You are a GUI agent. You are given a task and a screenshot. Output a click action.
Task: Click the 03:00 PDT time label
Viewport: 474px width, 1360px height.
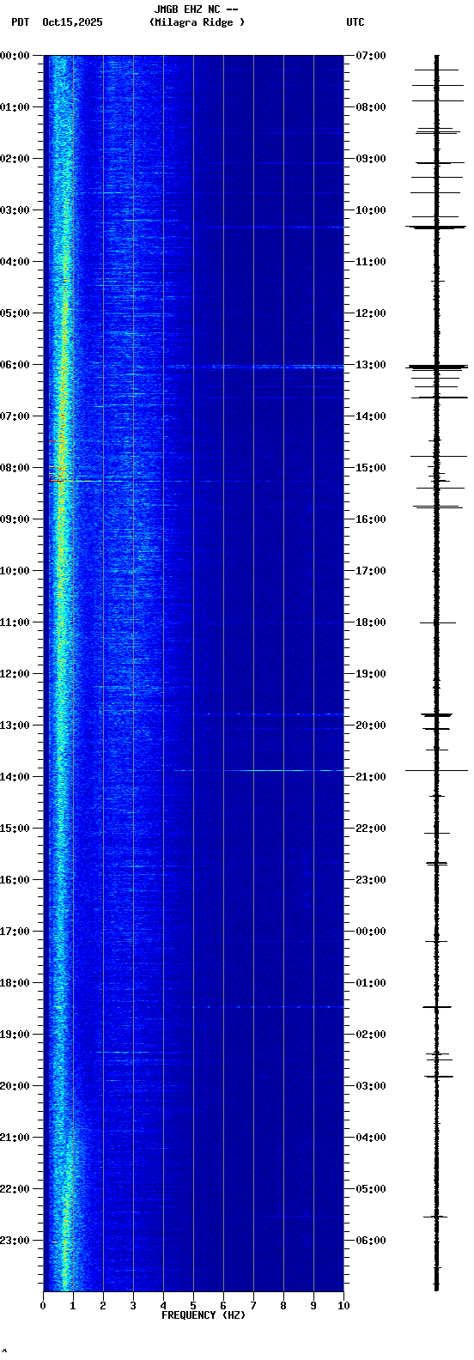pyautogui.click(x=15, y=210)
